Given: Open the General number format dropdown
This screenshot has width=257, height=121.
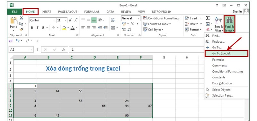Looking at the screenshot, I should (x=139, y=18).
